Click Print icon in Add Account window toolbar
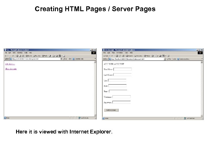 click(160, 56)
